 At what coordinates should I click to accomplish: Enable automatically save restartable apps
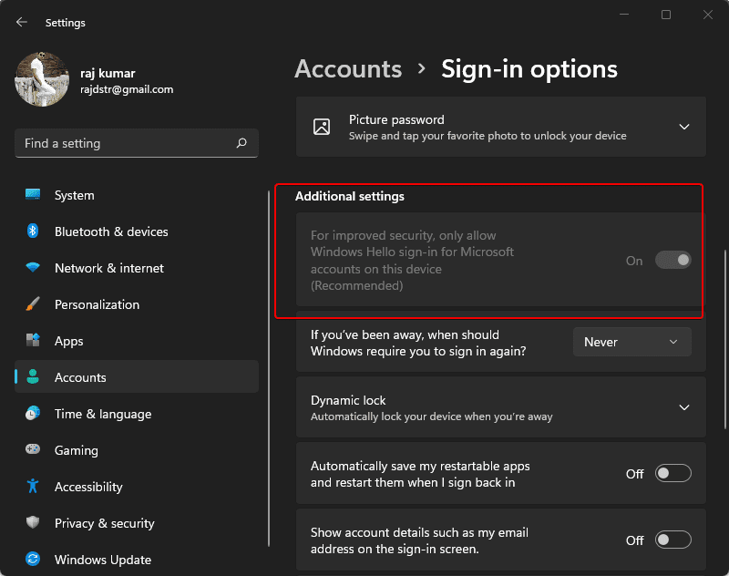673,473
